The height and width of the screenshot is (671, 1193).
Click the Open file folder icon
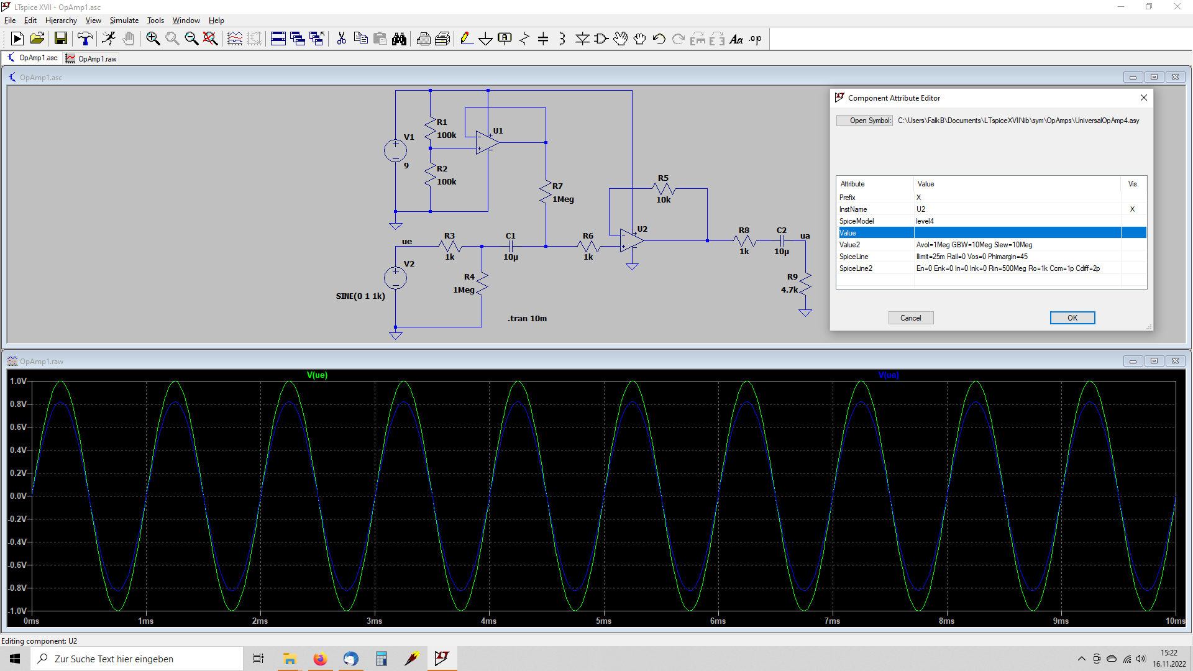pyautogui.click(x=37, y=39)
